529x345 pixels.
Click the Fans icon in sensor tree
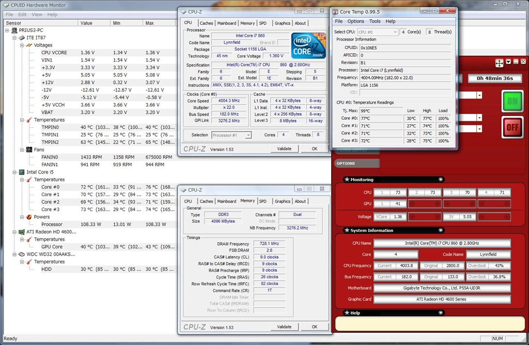point(29,150)
